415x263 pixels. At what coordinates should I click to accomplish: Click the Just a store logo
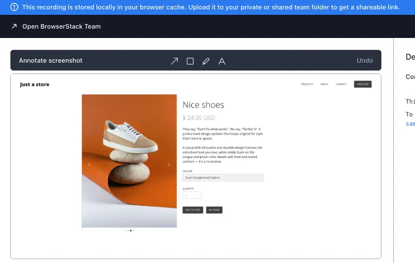[x=35, y=84]
